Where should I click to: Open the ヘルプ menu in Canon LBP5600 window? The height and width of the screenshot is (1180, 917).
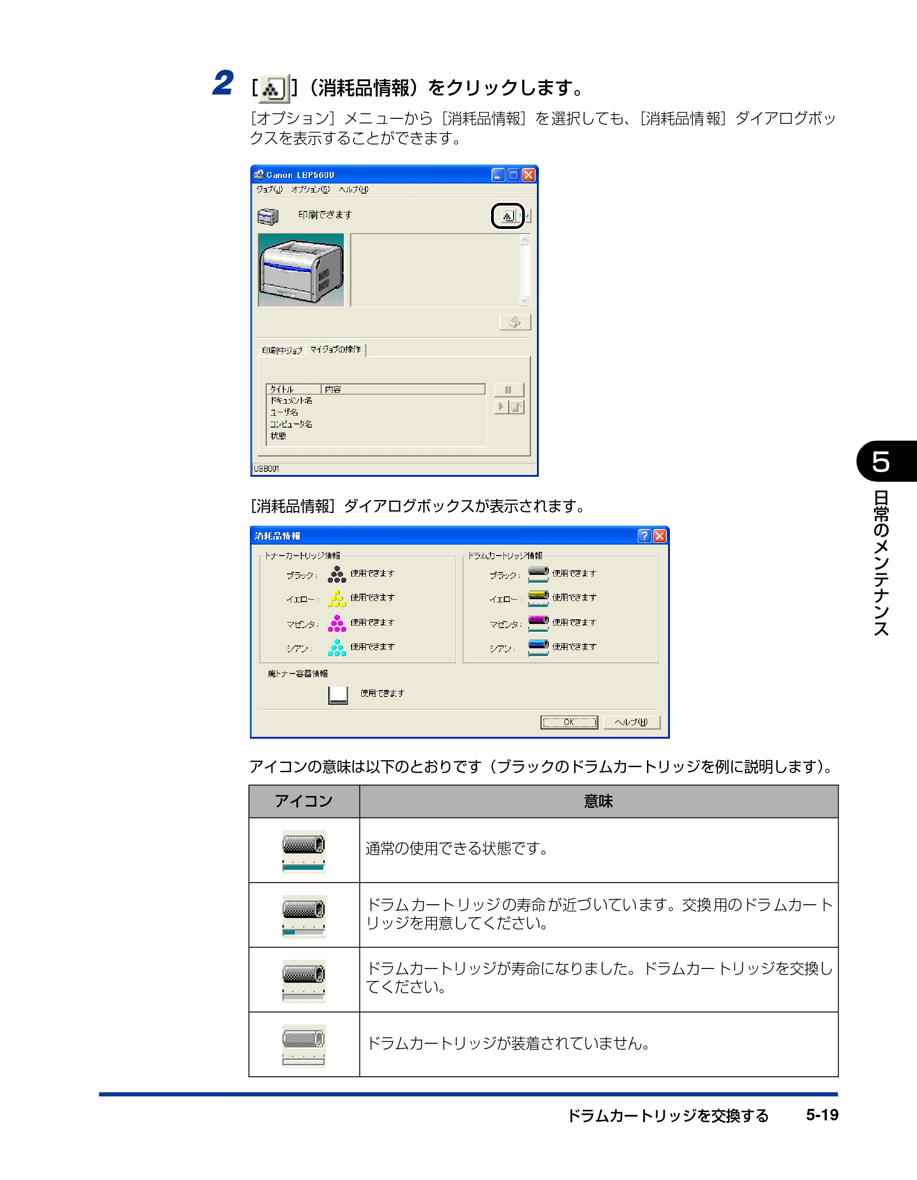tap(354, 189)
